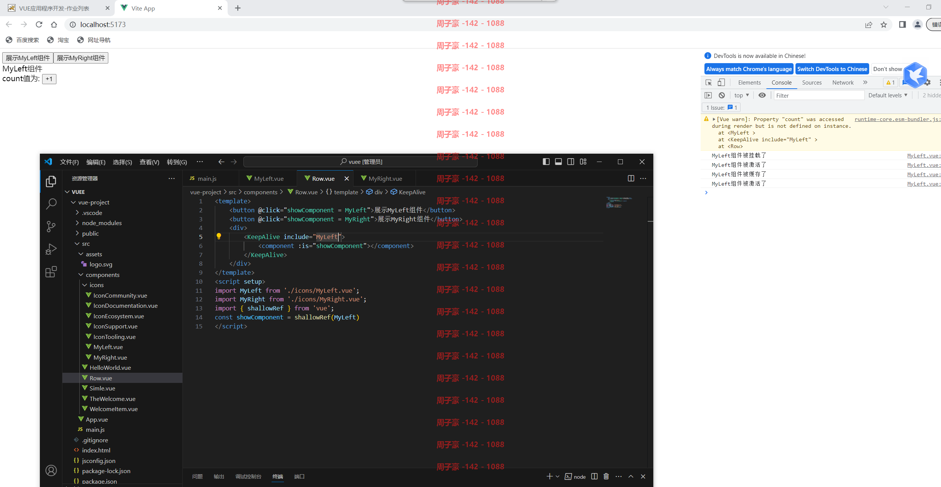Viewport: 941px width, 487px height.
Task: Click the editor minimap preview
Action: 619,203
